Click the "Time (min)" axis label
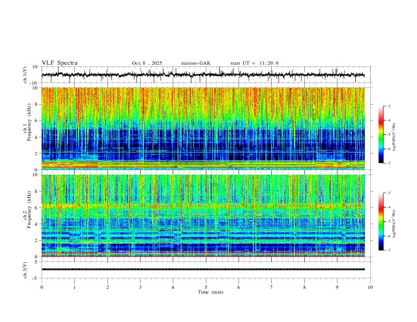This screenshot has height=322, width=417. click(x=211, y=292)
